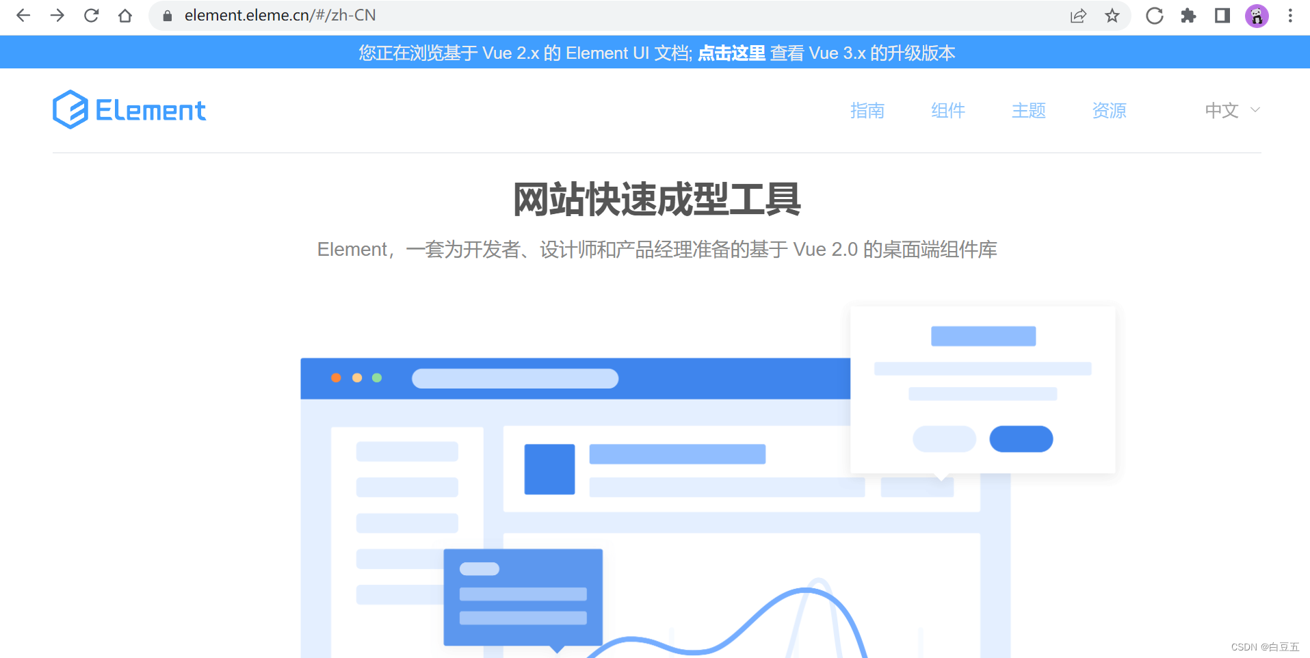Click the dropdown chevron next to 中文

(x=1255, y=109)
